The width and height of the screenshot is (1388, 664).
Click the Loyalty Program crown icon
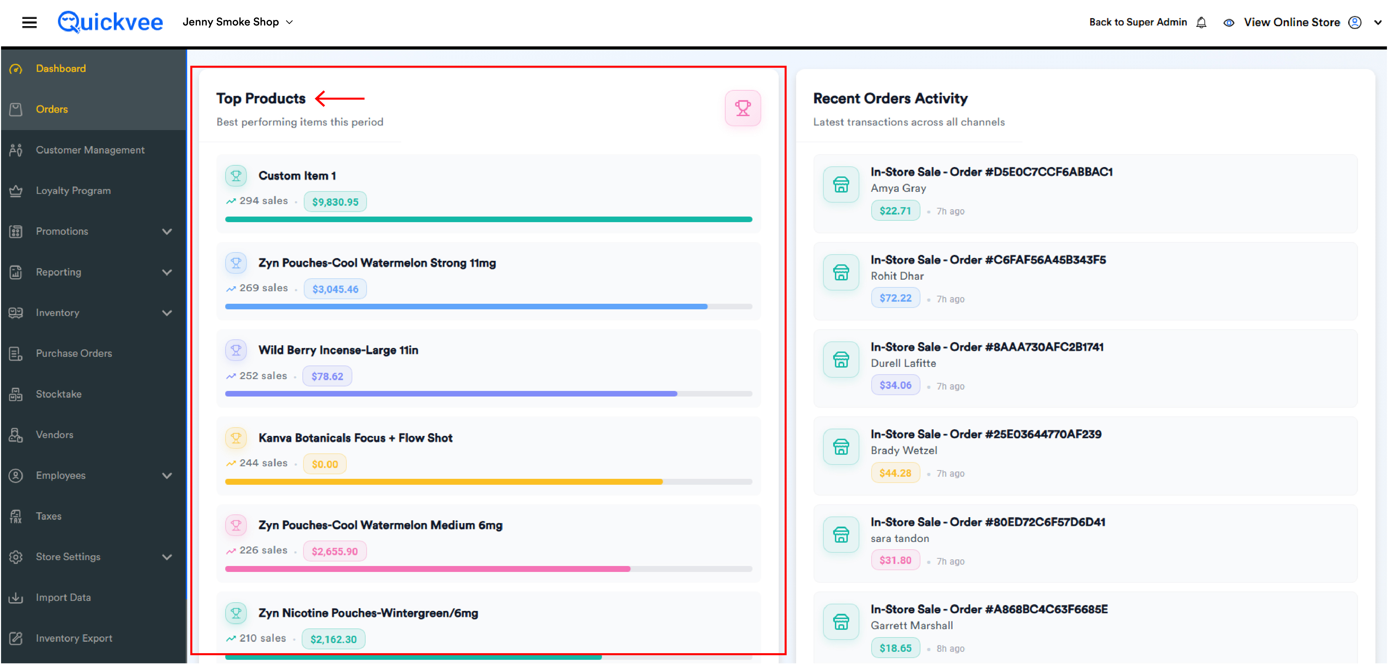point(16,190)
